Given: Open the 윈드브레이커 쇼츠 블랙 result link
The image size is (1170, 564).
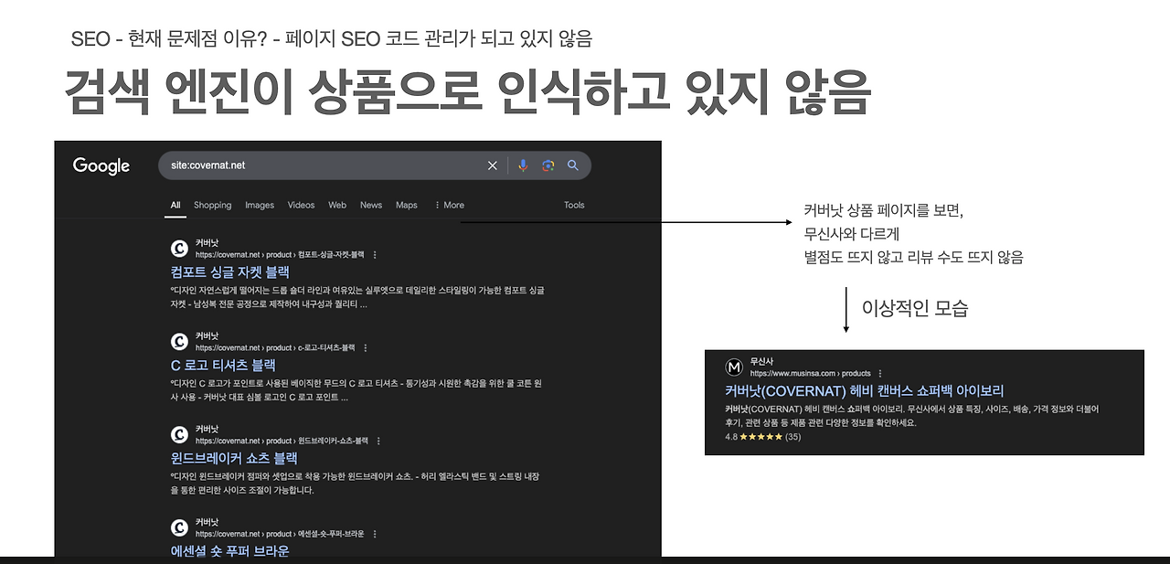Looking at the screenshot, I should [234, 458].
